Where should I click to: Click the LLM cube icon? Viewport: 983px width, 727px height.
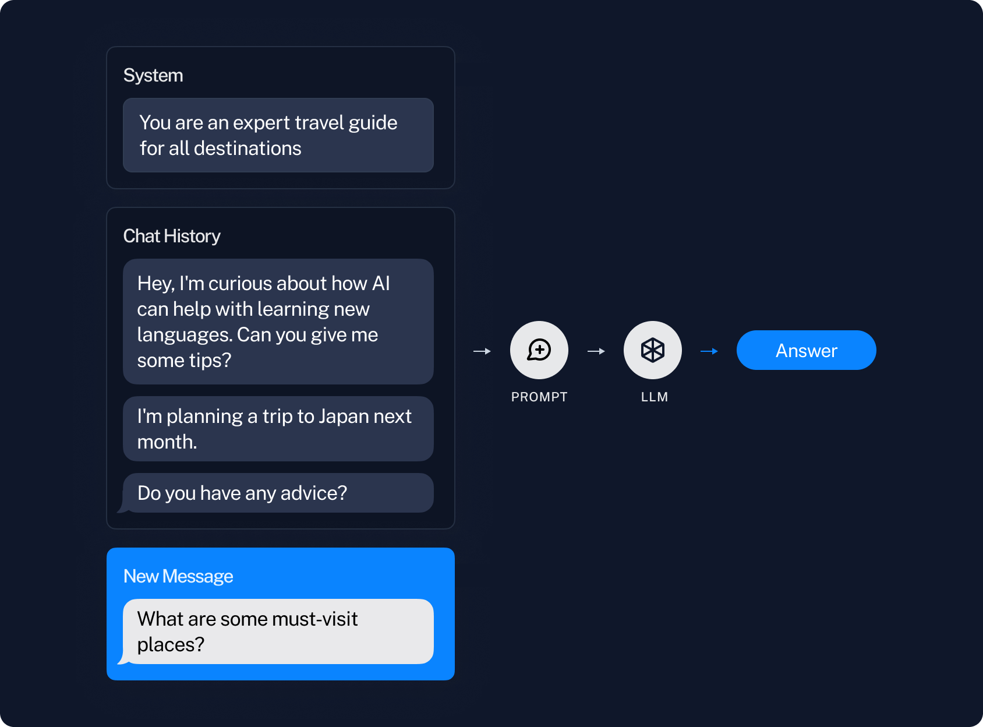[x=653, y=350]
